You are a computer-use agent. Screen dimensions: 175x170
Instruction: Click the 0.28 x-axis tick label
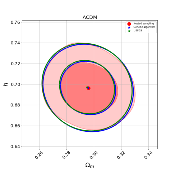click(66, 155)
